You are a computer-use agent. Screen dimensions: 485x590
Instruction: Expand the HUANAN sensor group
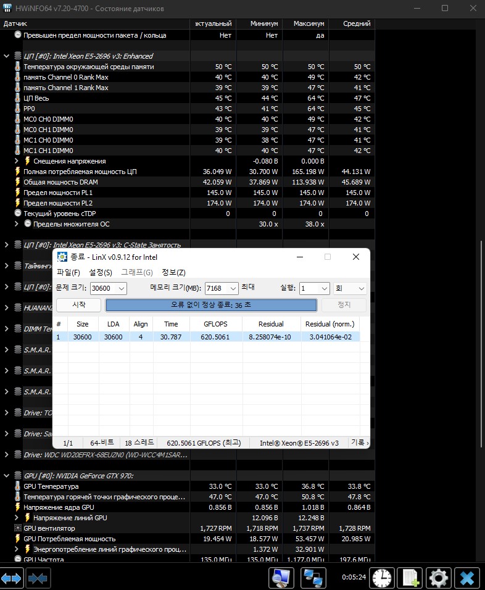click(x=6, y=307)
